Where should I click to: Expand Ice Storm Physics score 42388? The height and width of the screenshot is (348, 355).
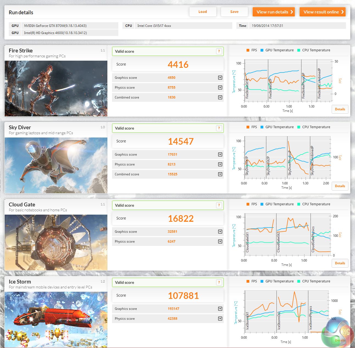220,319
